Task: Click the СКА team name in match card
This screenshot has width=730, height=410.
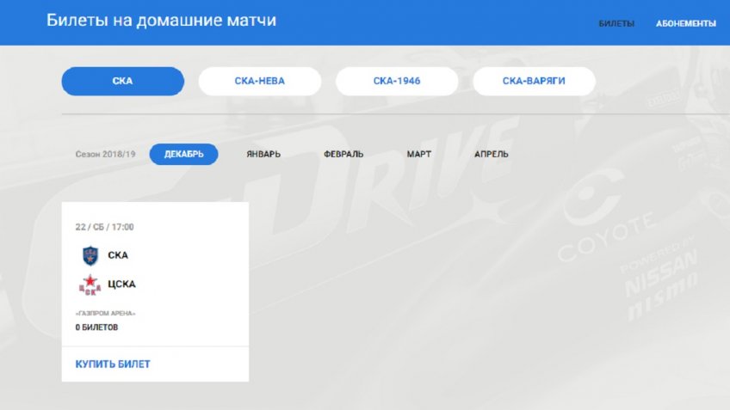Action: coord(118,255)
